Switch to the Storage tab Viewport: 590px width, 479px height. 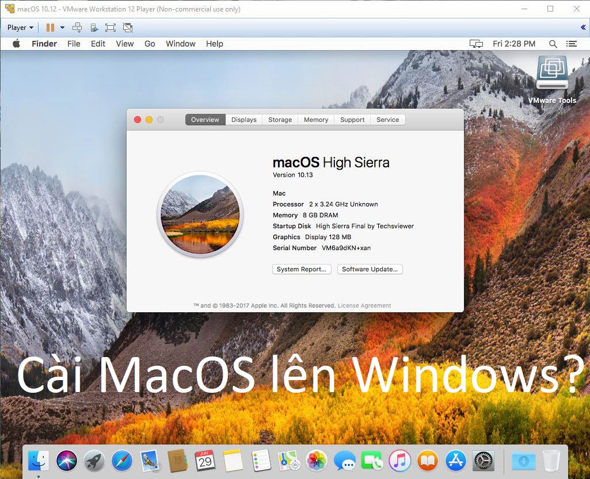coord(280,120)
